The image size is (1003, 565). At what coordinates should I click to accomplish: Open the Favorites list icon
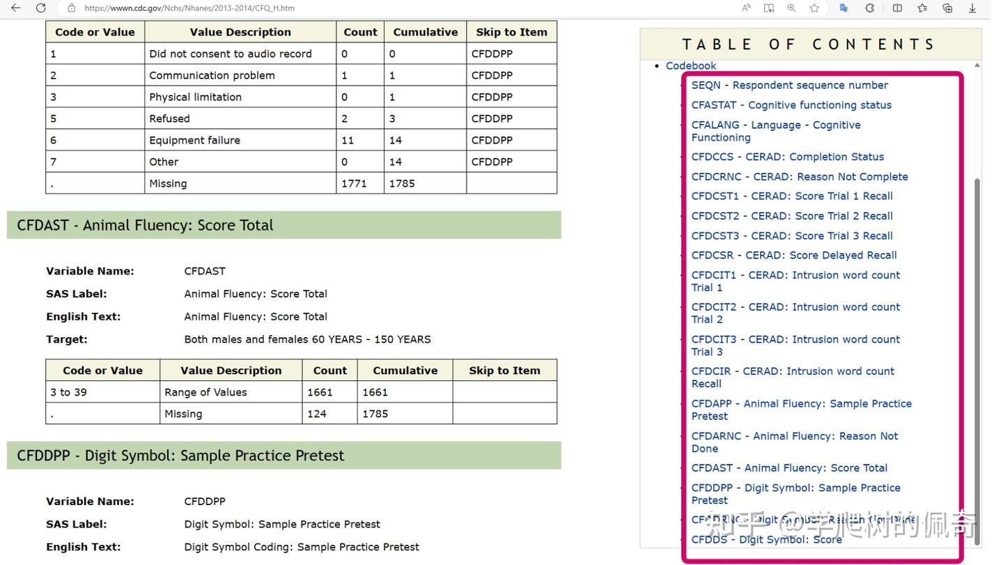[x=922, y=8]
